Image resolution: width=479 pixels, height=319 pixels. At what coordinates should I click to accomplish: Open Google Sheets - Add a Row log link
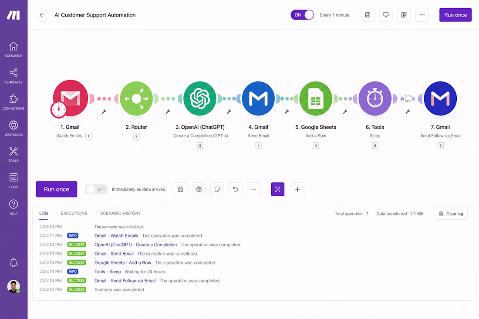click(123, 262)
